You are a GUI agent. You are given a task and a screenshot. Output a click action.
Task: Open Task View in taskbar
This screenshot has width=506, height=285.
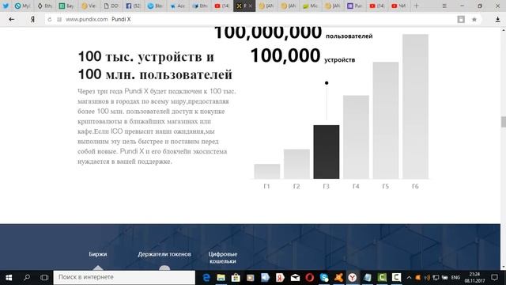coord(44,277)
